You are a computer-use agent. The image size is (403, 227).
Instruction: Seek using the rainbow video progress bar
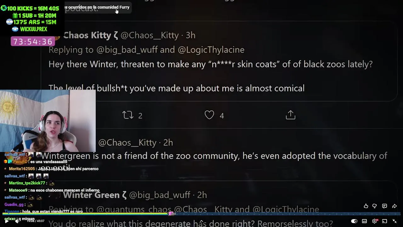coord(201,214)
